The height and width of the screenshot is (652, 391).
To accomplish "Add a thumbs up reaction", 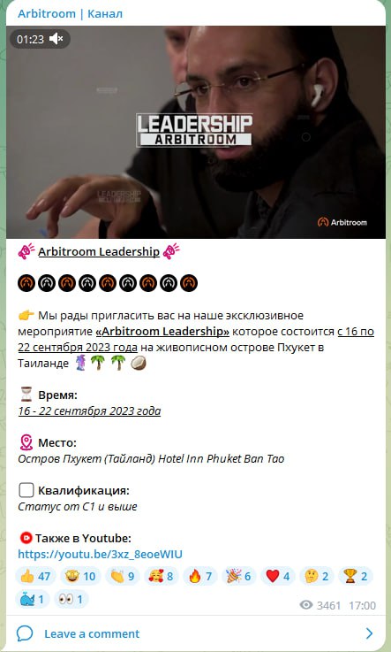I will coord(35,576).
